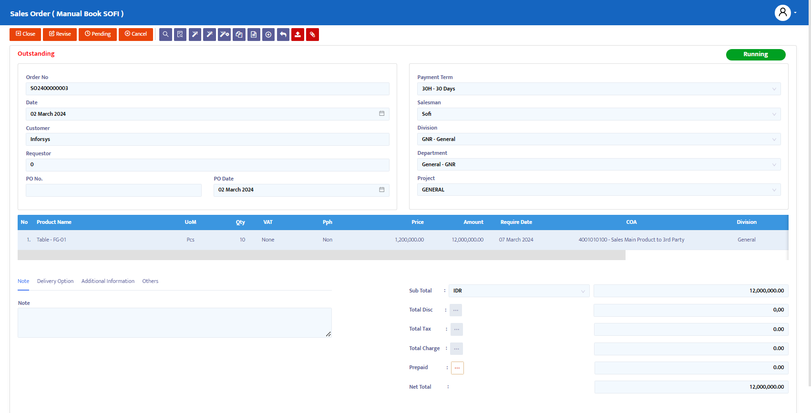The image size is (811, 413).
Task: Click the 12,000,000.00 amount table cell
Action: click(x=468, y=240)
